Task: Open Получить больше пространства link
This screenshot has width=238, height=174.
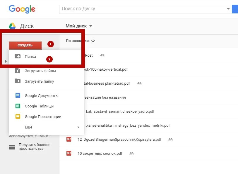Action: 35,147
